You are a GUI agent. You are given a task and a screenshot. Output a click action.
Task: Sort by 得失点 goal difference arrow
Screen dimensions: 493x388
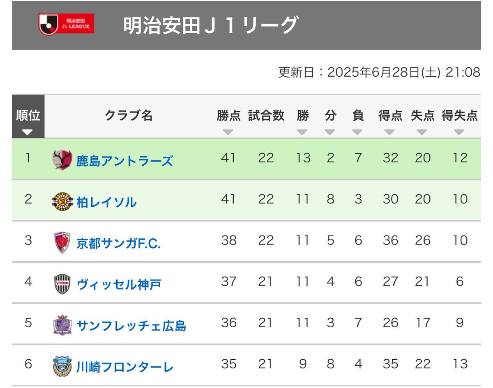[x=459, y=132]
